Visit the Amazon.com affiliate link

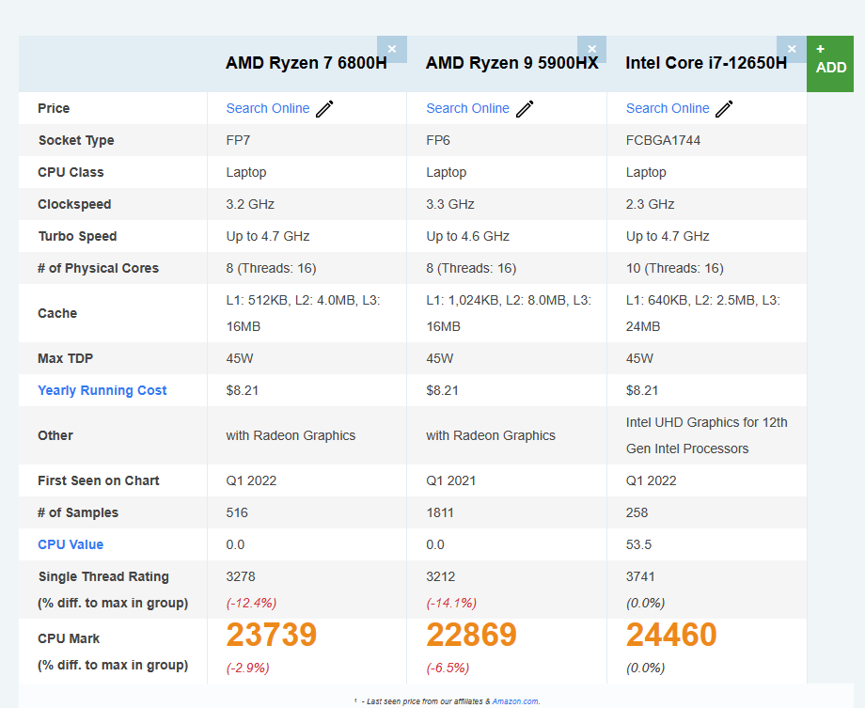(515, 701)
